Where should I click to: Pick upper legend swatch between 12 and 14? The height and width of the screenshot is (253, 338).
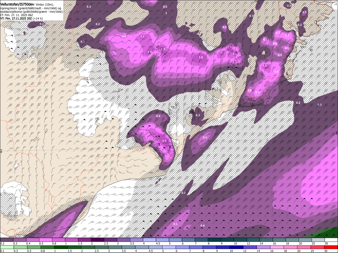[x=253, y=240]
